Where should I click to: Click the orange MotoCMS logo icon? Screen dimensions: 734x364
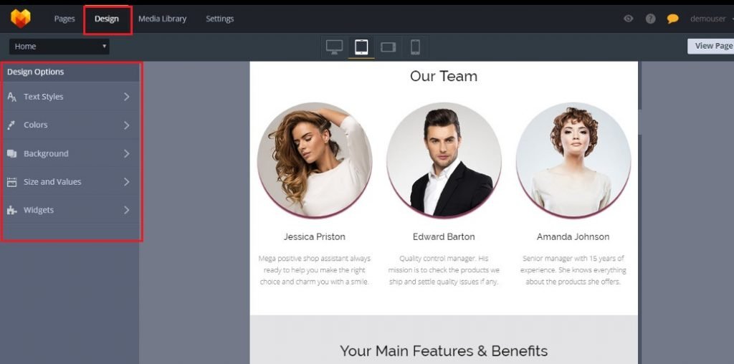[21, 18]
